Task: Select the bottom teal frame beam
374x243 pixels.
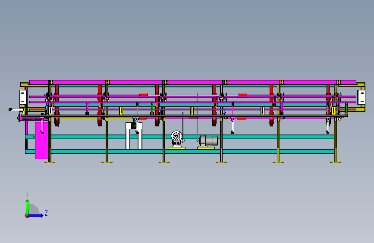Action: 180,151
